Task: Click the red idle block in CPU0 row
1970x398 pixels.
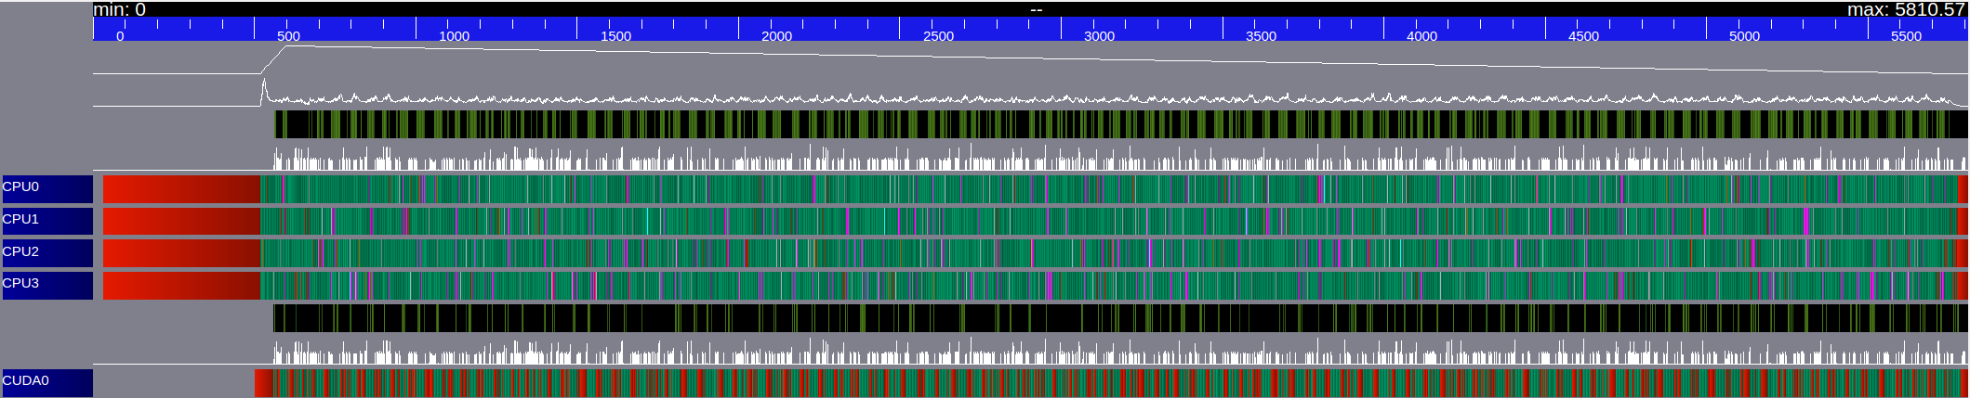Action: [181, 189]
